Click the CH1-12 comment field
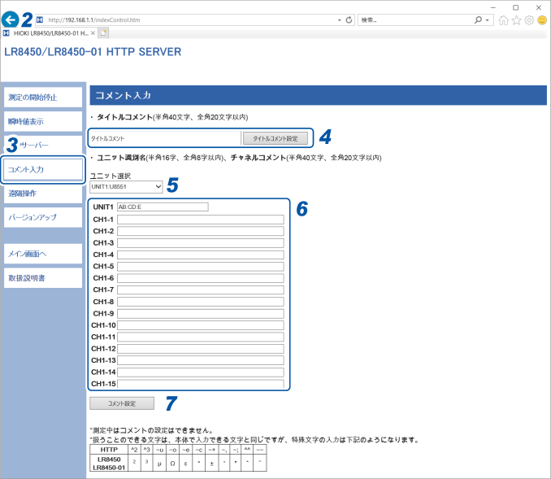The image size is (551, 479). coord(200,349)
